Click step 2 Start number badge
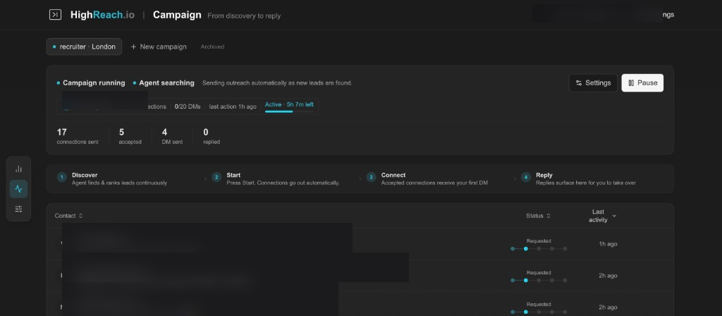Viewport: 722px width, 316px height. coord(216,177)
